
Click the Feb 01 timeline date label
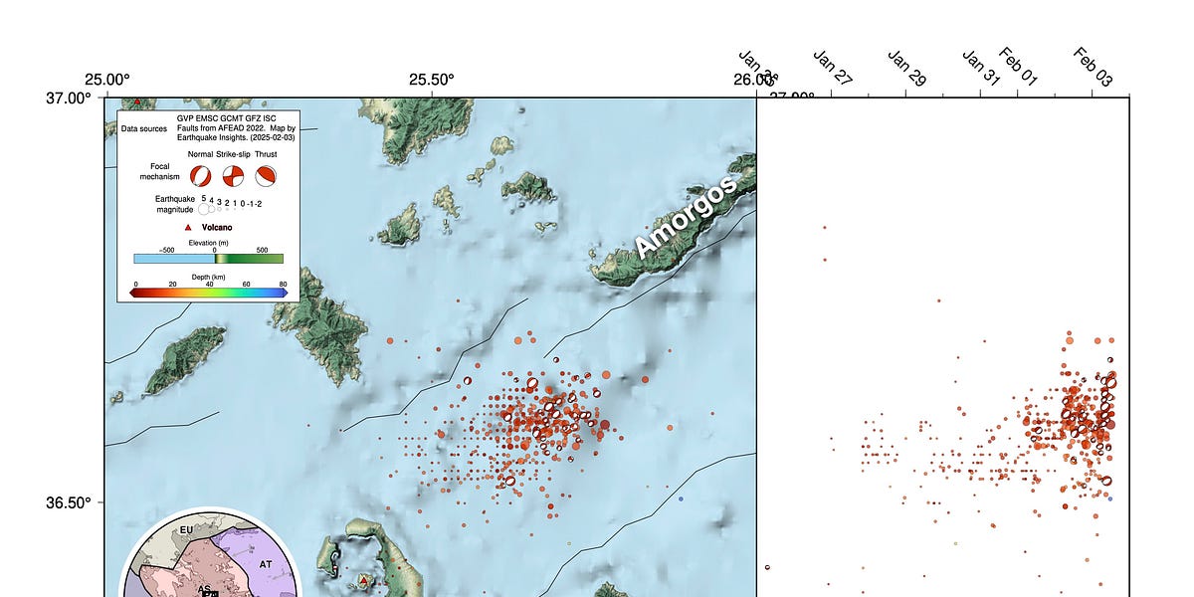(x=1018, y=67)
